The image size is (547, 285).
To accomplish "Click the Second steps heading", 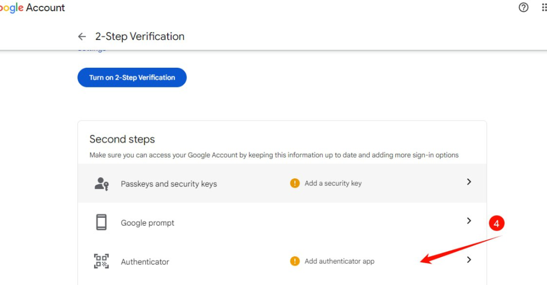I will point(122,139).
